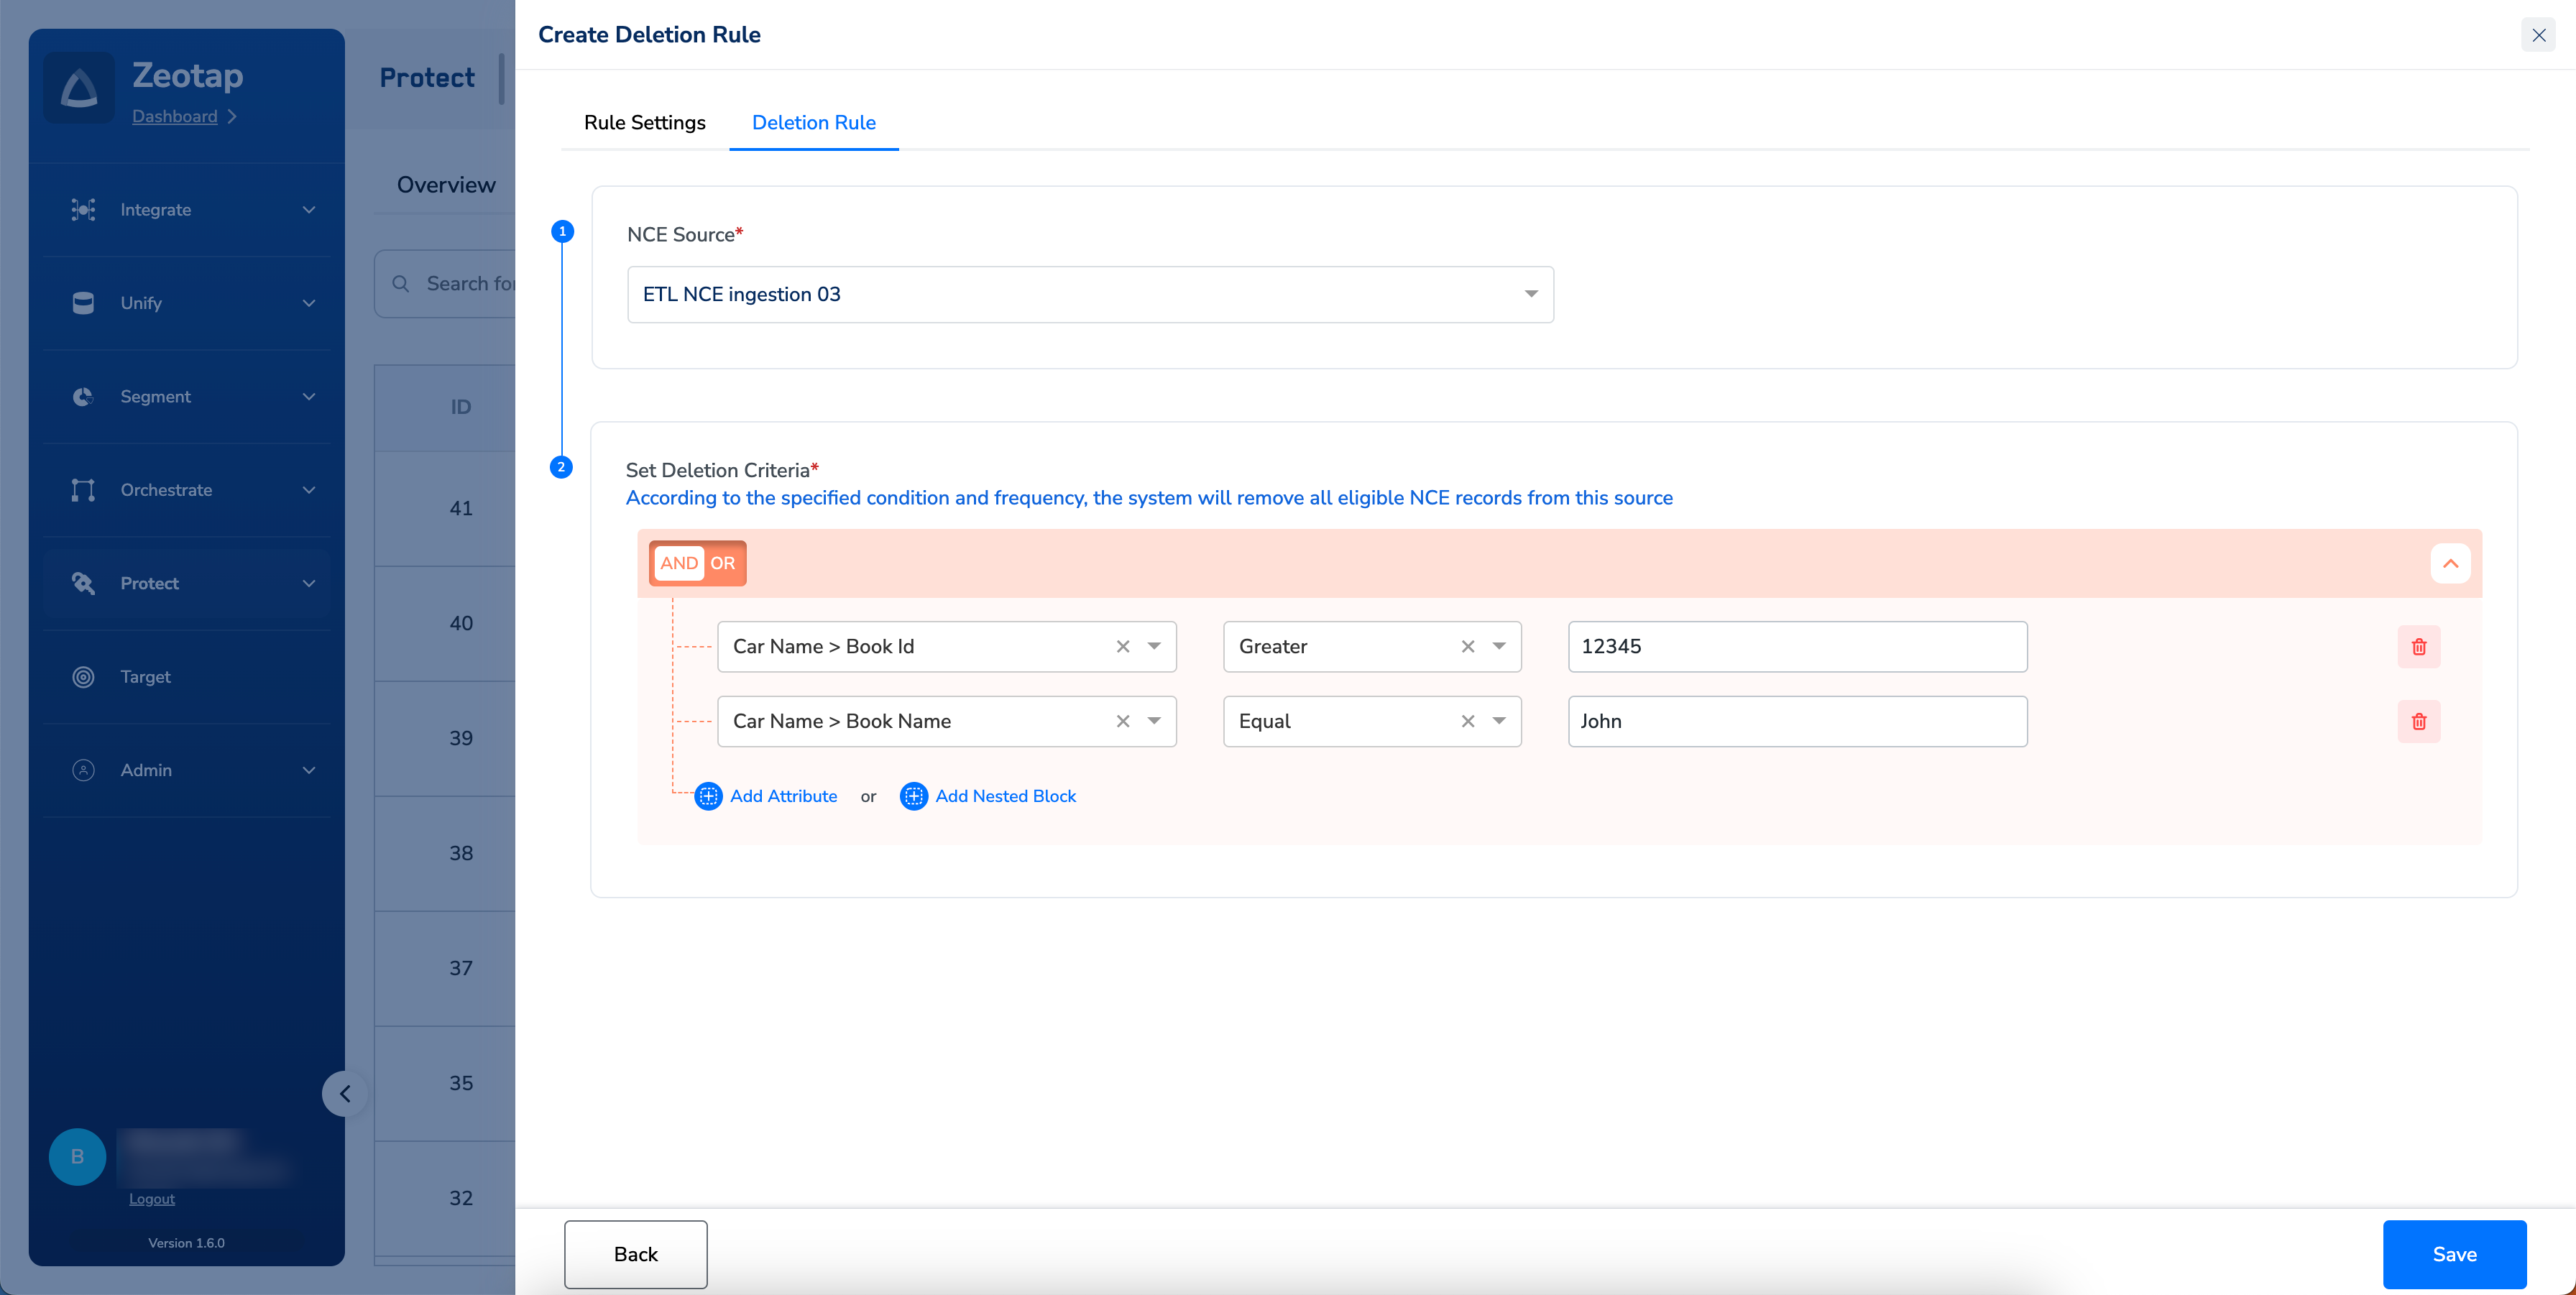
Task: Clear the Greater operator selection
Action: tap(1467, 647)
